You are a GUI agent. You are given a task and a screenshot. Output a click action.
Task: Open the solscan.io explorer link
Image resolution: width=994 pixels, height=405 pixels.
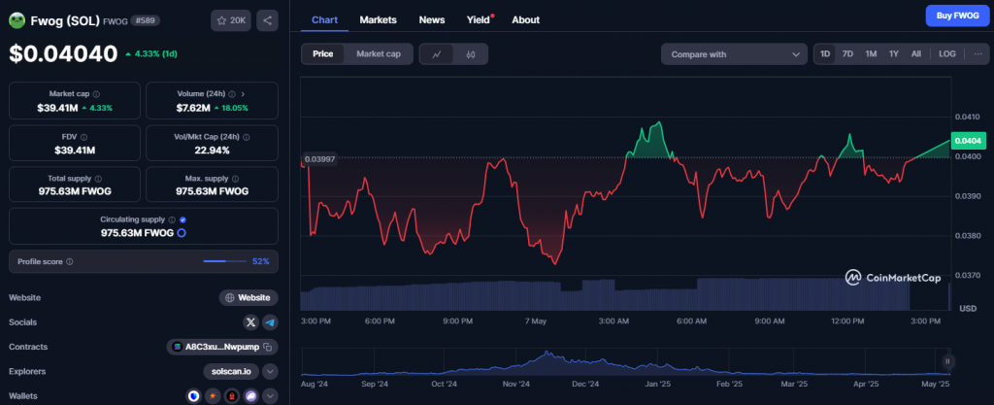coord(231,371)
